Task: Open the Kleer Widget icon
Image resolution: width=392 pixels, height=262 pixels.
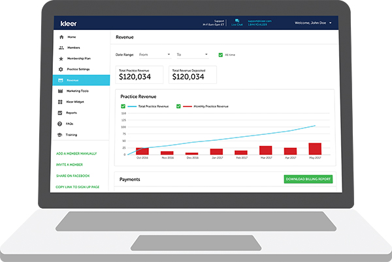Action: click(61, 102)
